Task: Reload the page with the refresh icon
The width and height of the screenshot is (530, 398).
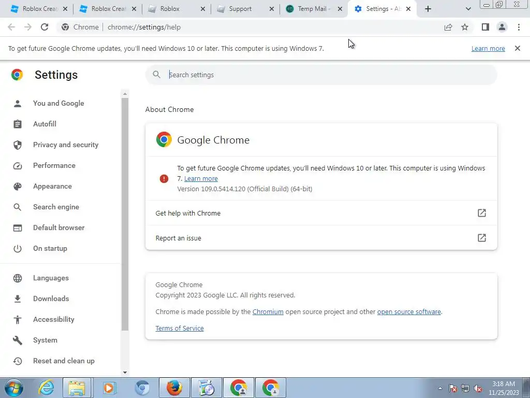Action: (x=45, y=27)
